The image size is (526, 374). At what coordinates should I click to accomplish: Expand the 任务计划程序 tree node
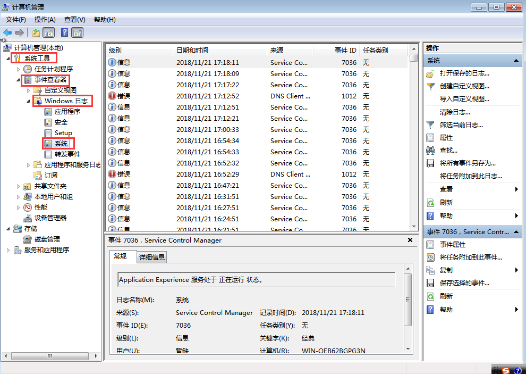click(19, 69)
